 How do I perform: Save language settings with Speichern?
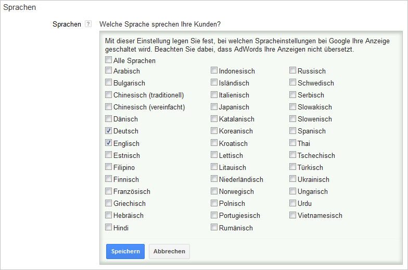pos(125,251)
